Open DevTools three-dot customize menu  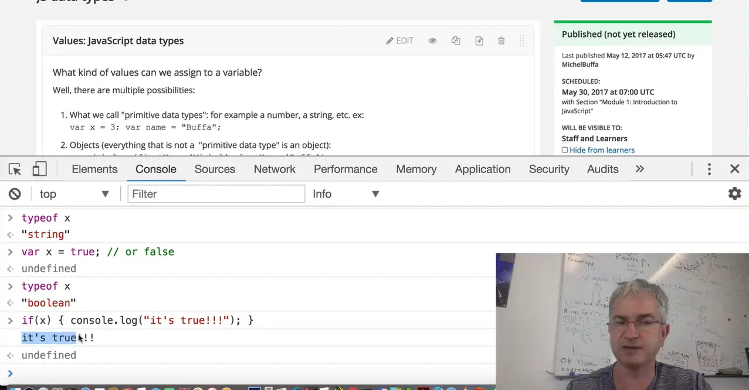click(x=709, y=169)
